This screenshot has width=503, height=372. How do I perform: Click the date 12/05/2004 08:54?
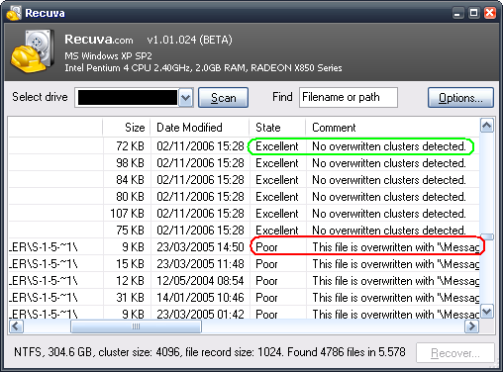(200, 281)
